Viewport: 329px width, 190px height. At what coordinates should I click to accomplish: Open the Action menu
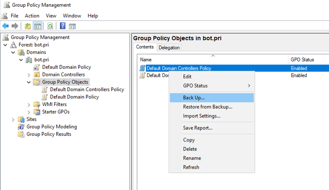click(x=32, y=16)
